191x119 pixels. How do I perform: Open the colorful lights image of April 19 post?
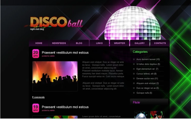click(x=55, y=117)
